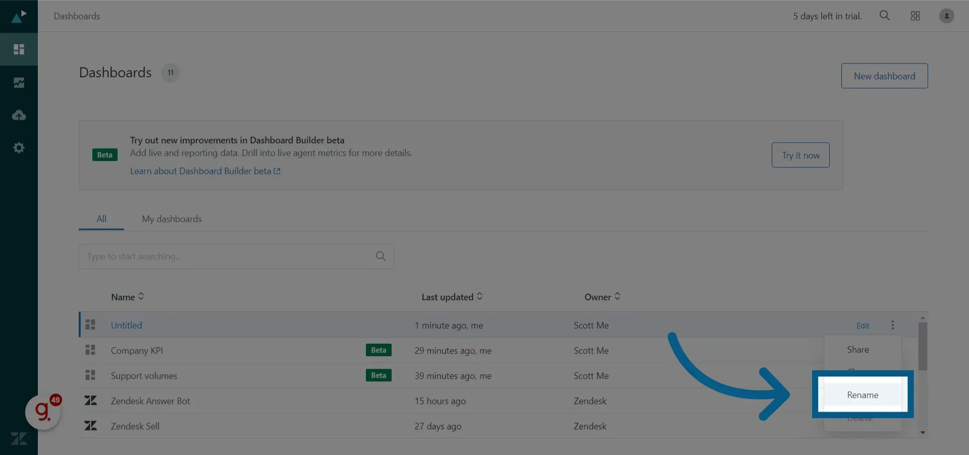Click the Grammarly floating badge
The image size is (969, 455).
point(43,412)
